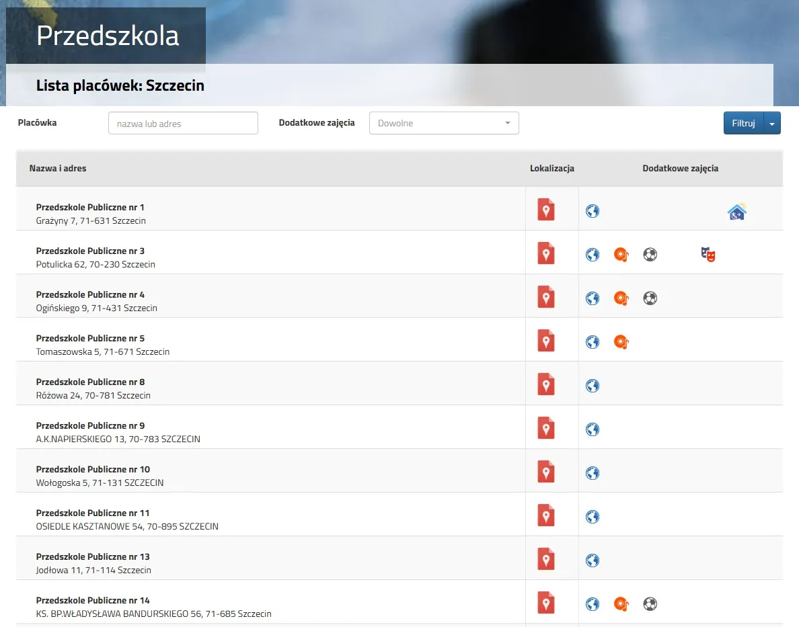
Task: Click orange music icon for Przedszkole nr 3
Action: [x=621, y=254]
